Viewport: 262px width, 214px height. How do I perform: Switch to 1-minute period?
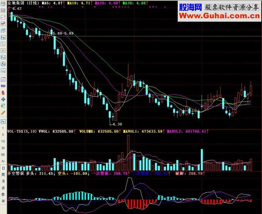tap(3, 128)
